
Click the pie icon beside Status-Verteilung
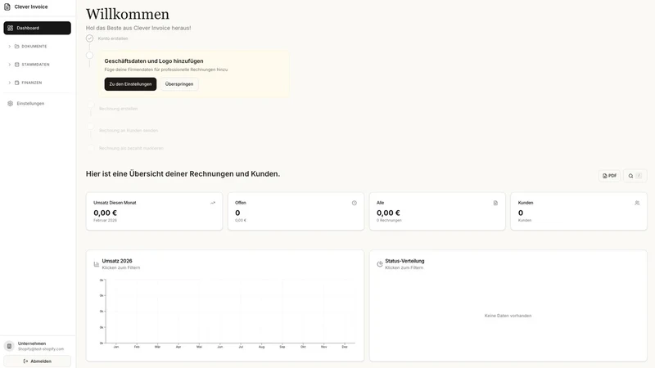(380, 264)
